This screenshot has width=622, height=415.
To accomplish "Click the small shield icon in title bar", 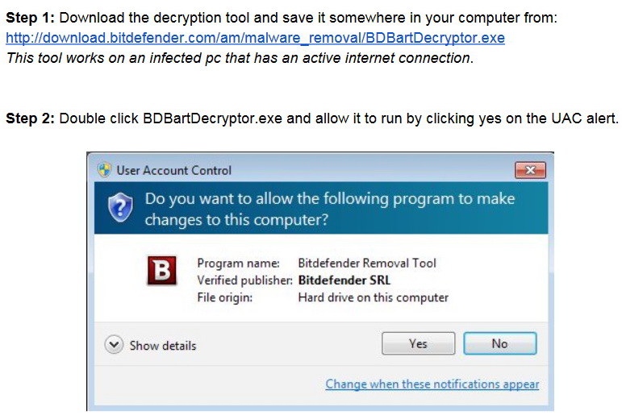I will coord(104,170).
